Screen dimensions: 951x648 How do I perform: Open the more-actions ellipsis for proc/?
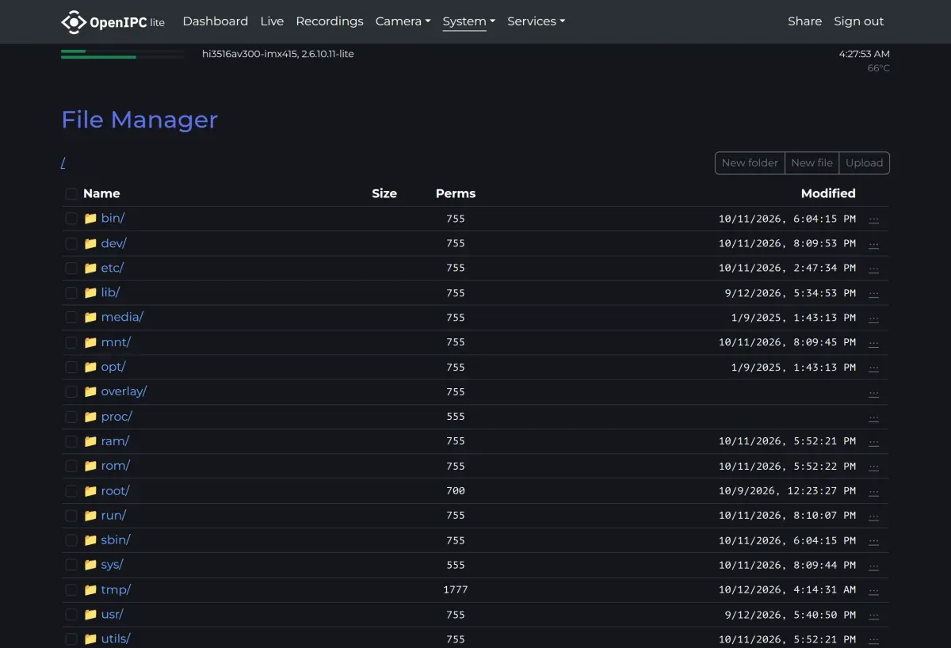pos(873,417)
